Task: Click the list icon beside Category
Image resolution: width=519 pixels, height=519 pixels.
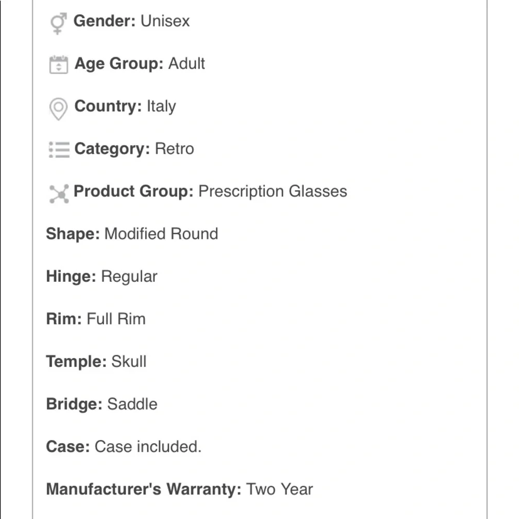Action: tap(59, 149)
